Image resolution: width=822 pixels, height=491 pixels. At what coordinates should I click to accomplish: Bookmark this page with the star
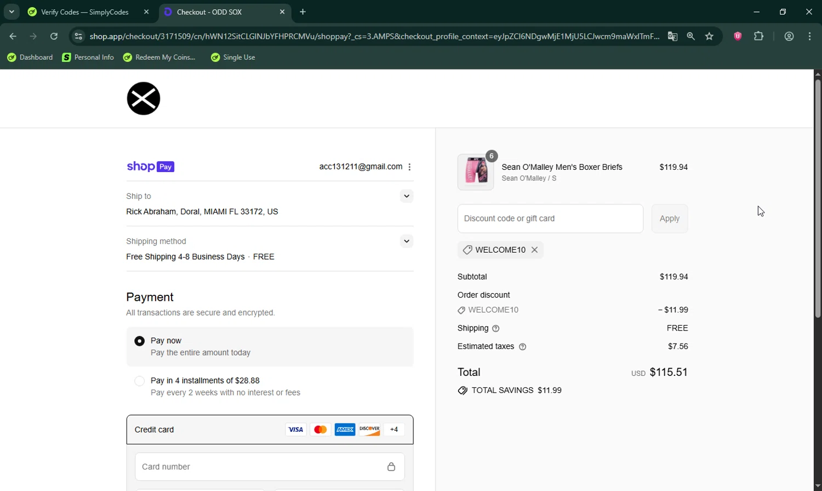pos(710,37)
